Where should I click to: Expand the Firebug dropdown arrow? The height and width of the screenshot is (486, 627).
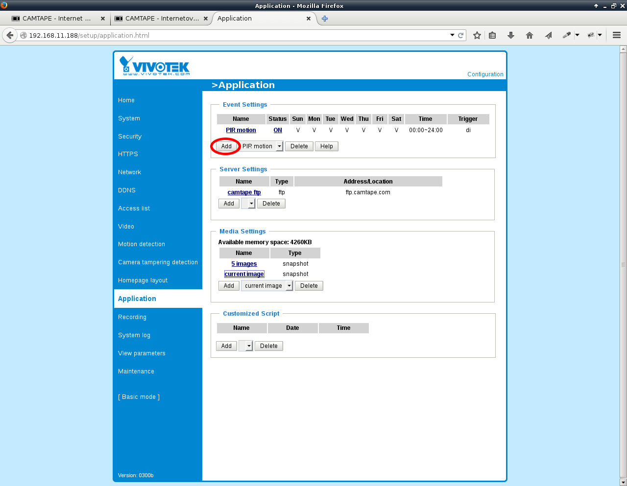pos(600,35)
